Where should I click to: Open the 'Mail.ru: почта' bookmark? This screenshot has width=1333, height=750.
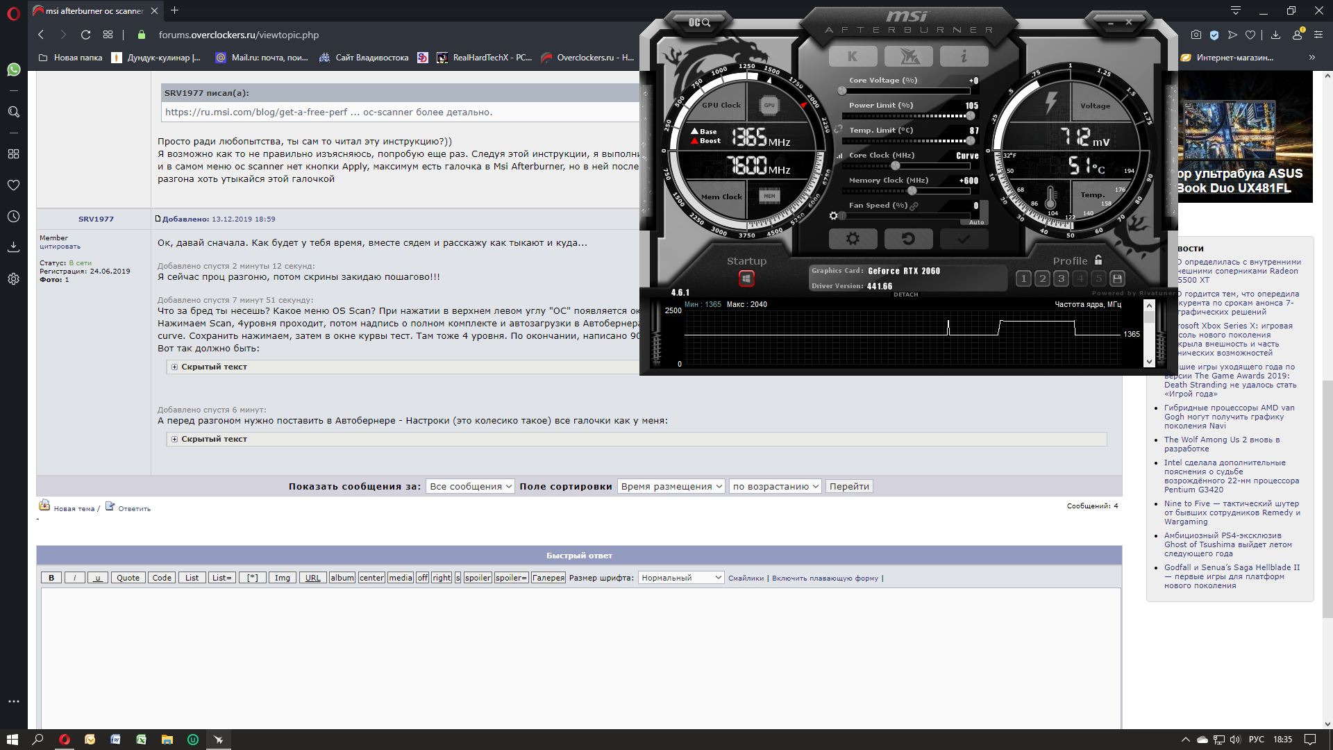click(x=262, y=58)
